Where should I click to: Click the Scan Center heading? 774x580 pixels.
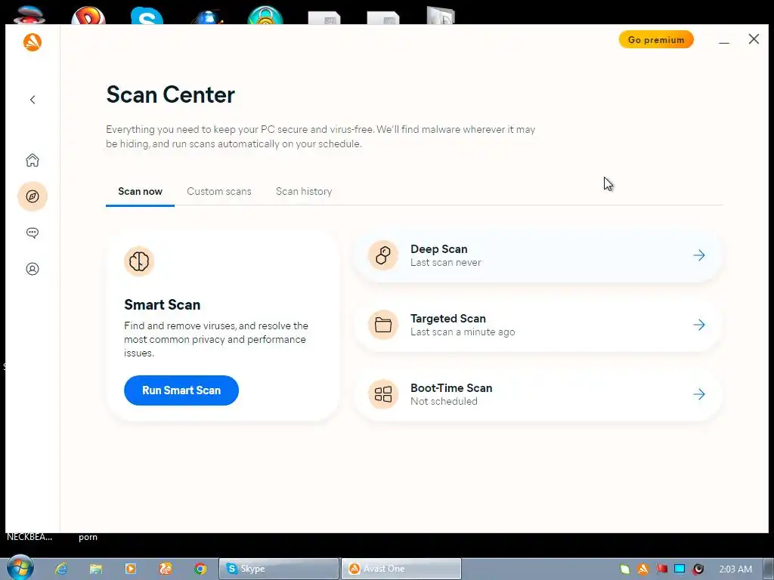[x=171, y=94]
